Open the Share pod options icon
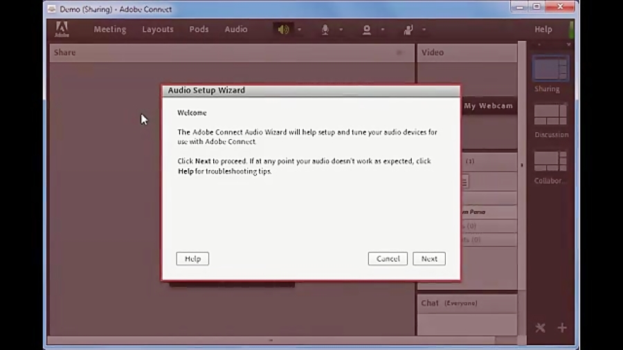 (x=399, y=53)
